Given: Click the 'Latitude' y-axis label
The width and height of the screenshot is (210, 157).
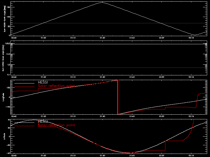Looking at the screenshot, I should (x=4, y=136).
